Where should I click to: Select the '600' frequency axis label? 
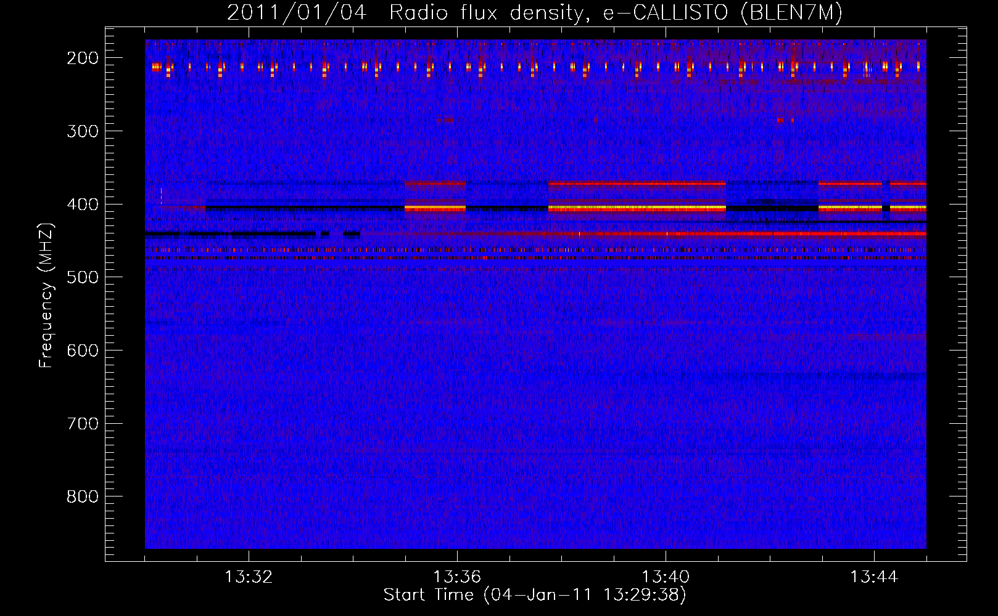pyautogui.click(x=83, y=351)
